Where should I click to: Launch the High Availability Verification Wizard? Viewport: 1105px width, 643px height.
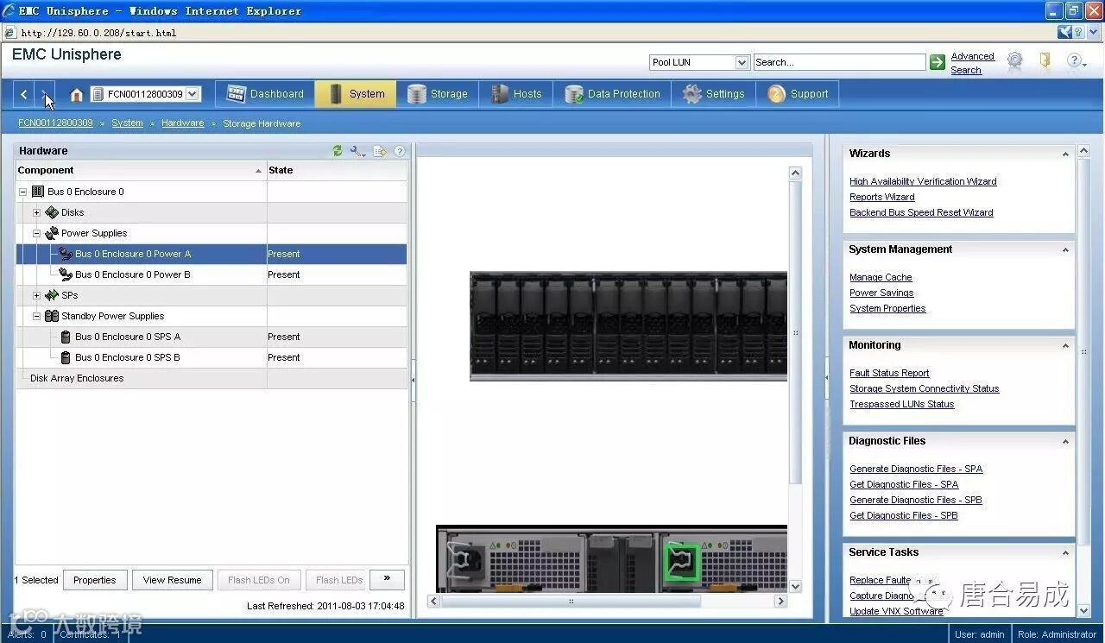pos(923,181)
